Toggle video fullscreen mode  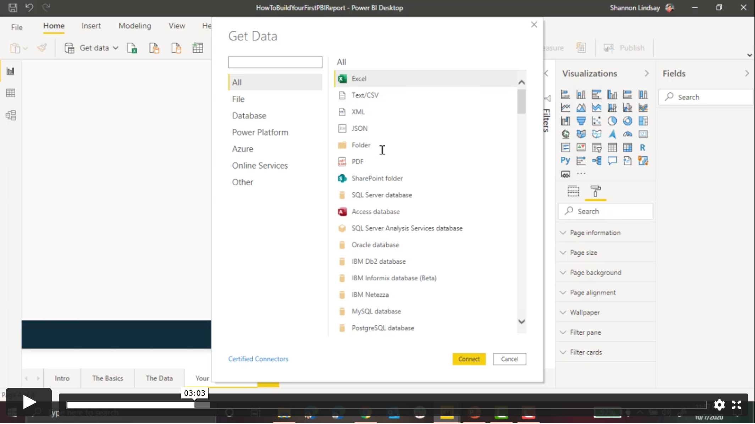[737, 405]
